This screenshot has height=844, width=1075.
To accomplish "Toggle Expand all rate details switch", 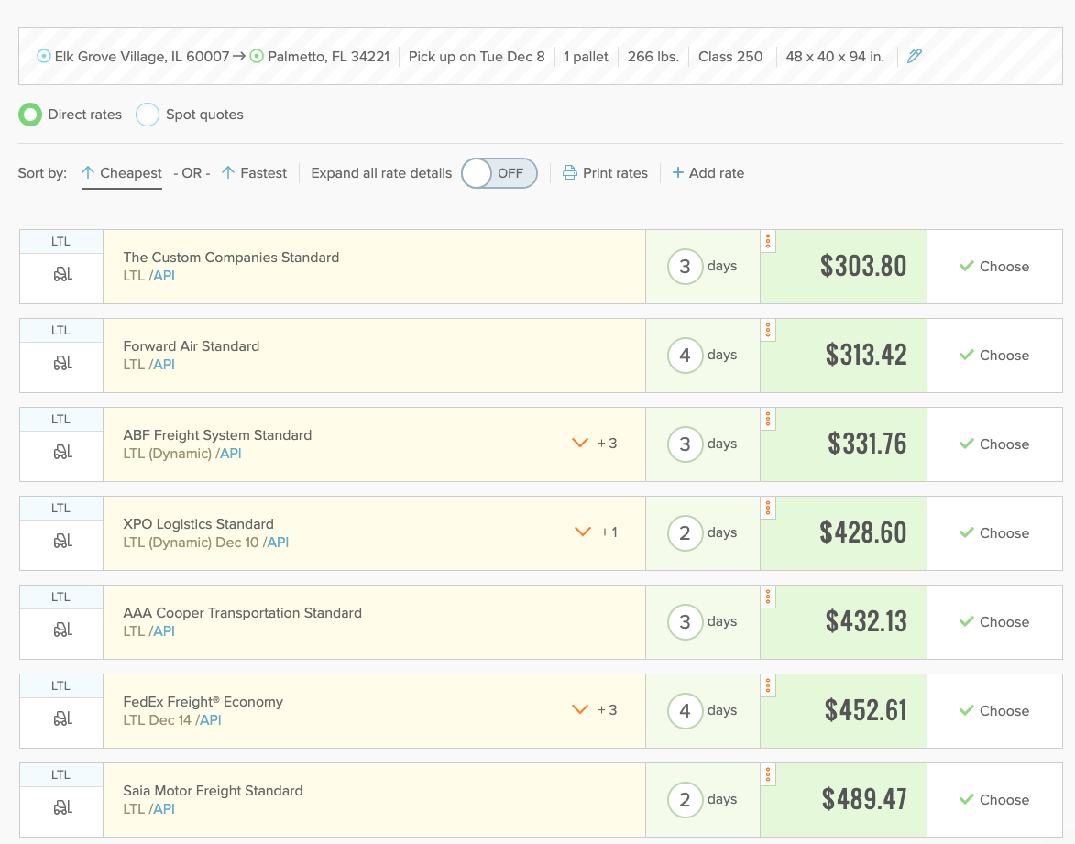I will pos(499,173).
